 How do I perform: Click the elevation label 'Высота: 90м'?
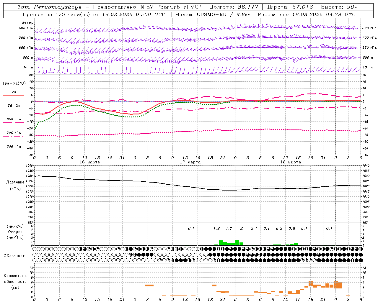pyautogui.click(x=339, y=7)
